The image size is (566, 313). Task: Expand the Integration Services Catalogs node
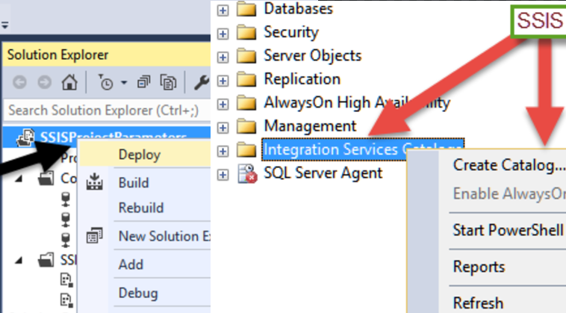pyautogui.click(x=222, y=150)
